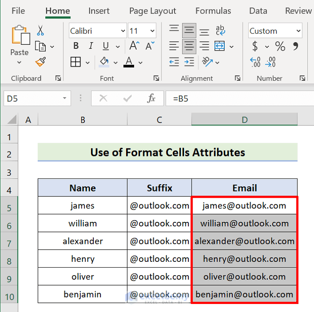
Task: Toggle Bold formatting
Action: [76, 46]
